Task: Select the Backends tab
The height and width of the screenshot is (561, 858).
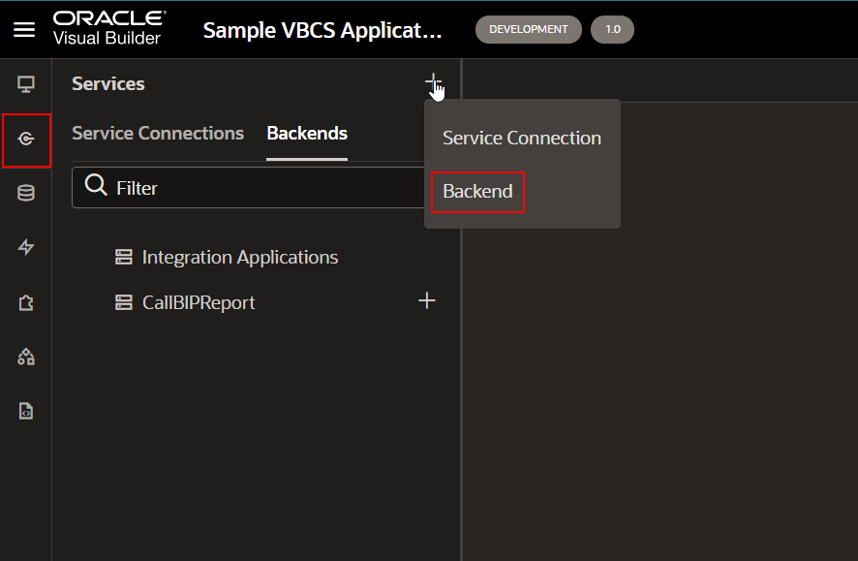Action: pyautogui.click(x=307, y=133)
